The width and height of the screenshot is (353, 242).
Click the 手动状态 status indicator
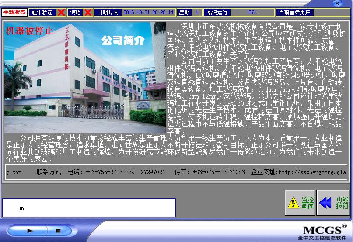tap(14, 12)
